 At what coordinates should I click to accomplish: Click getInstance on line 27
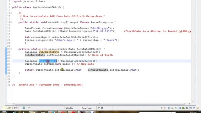pyautogui.click(x=84, y=61)
